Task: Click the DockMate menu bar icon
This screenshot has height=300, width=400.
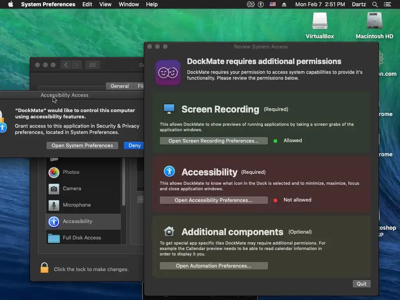Action: point(250,4)
